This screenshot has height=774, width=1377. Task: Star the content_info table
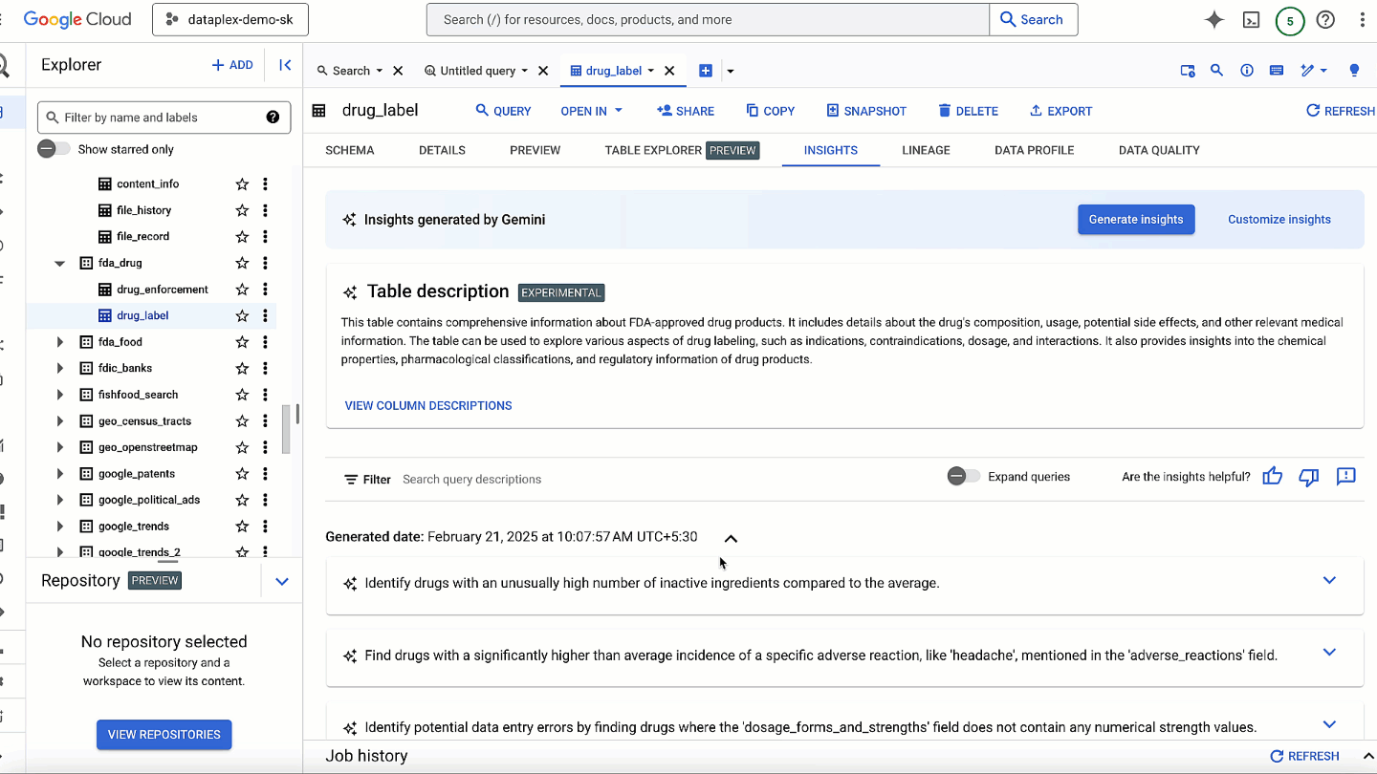point(242,183)
